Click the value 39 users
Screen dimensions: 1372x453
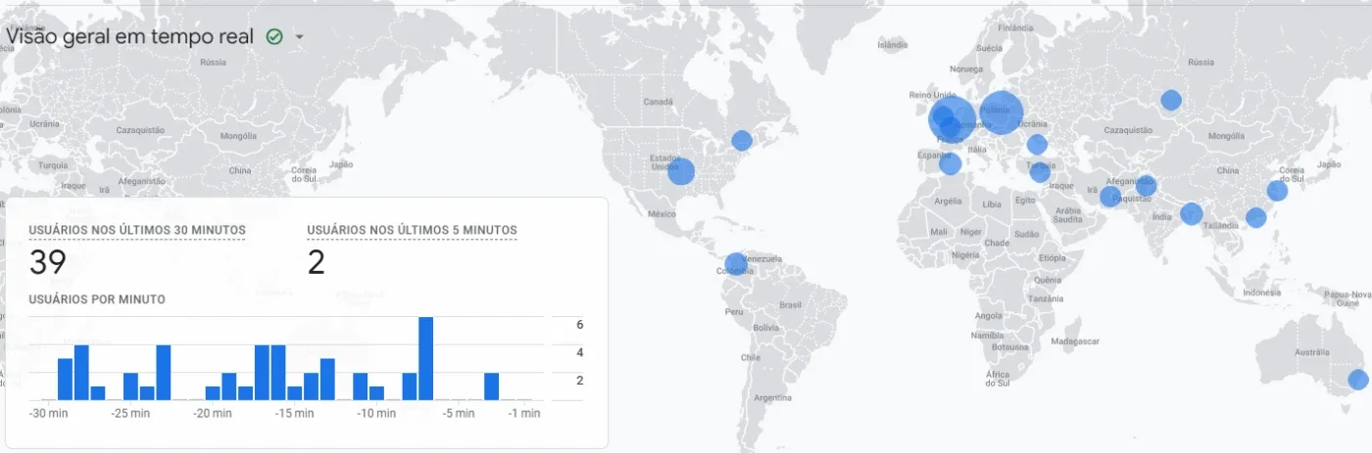point(47,262)
